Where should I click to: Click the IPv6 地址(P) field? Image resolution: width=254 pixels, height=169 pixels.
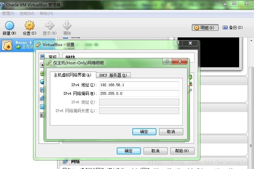tap(139, 102)
